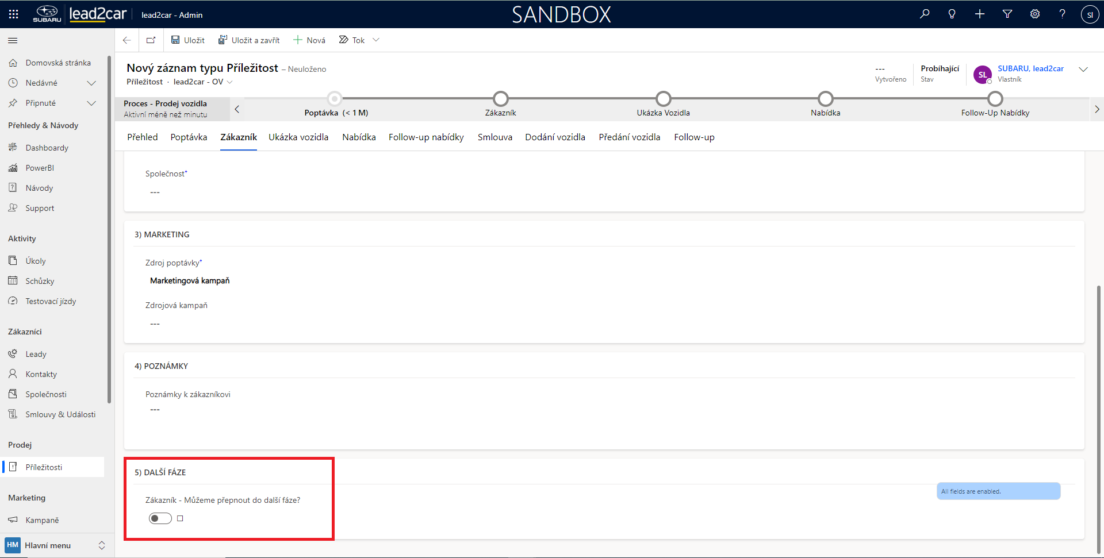Viewport: 1104px width, 558px height.
Task: Collapse the hamburger navigation menu
Action: click(13, 40)
